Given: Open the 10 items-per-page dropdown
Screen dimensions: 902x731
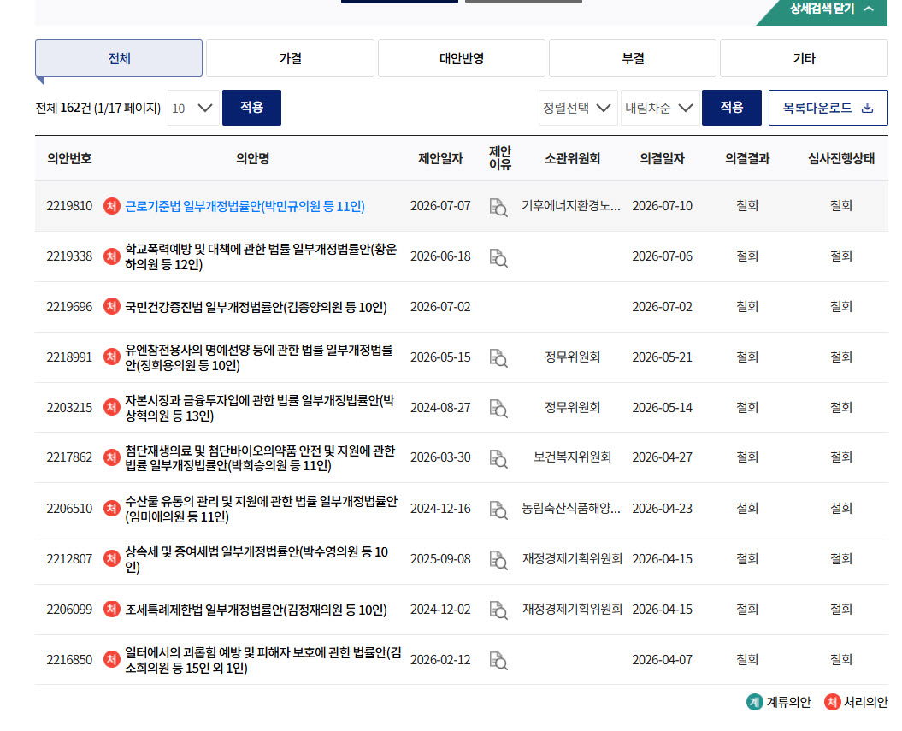Looking at the screenshot, I should [193, 108].
